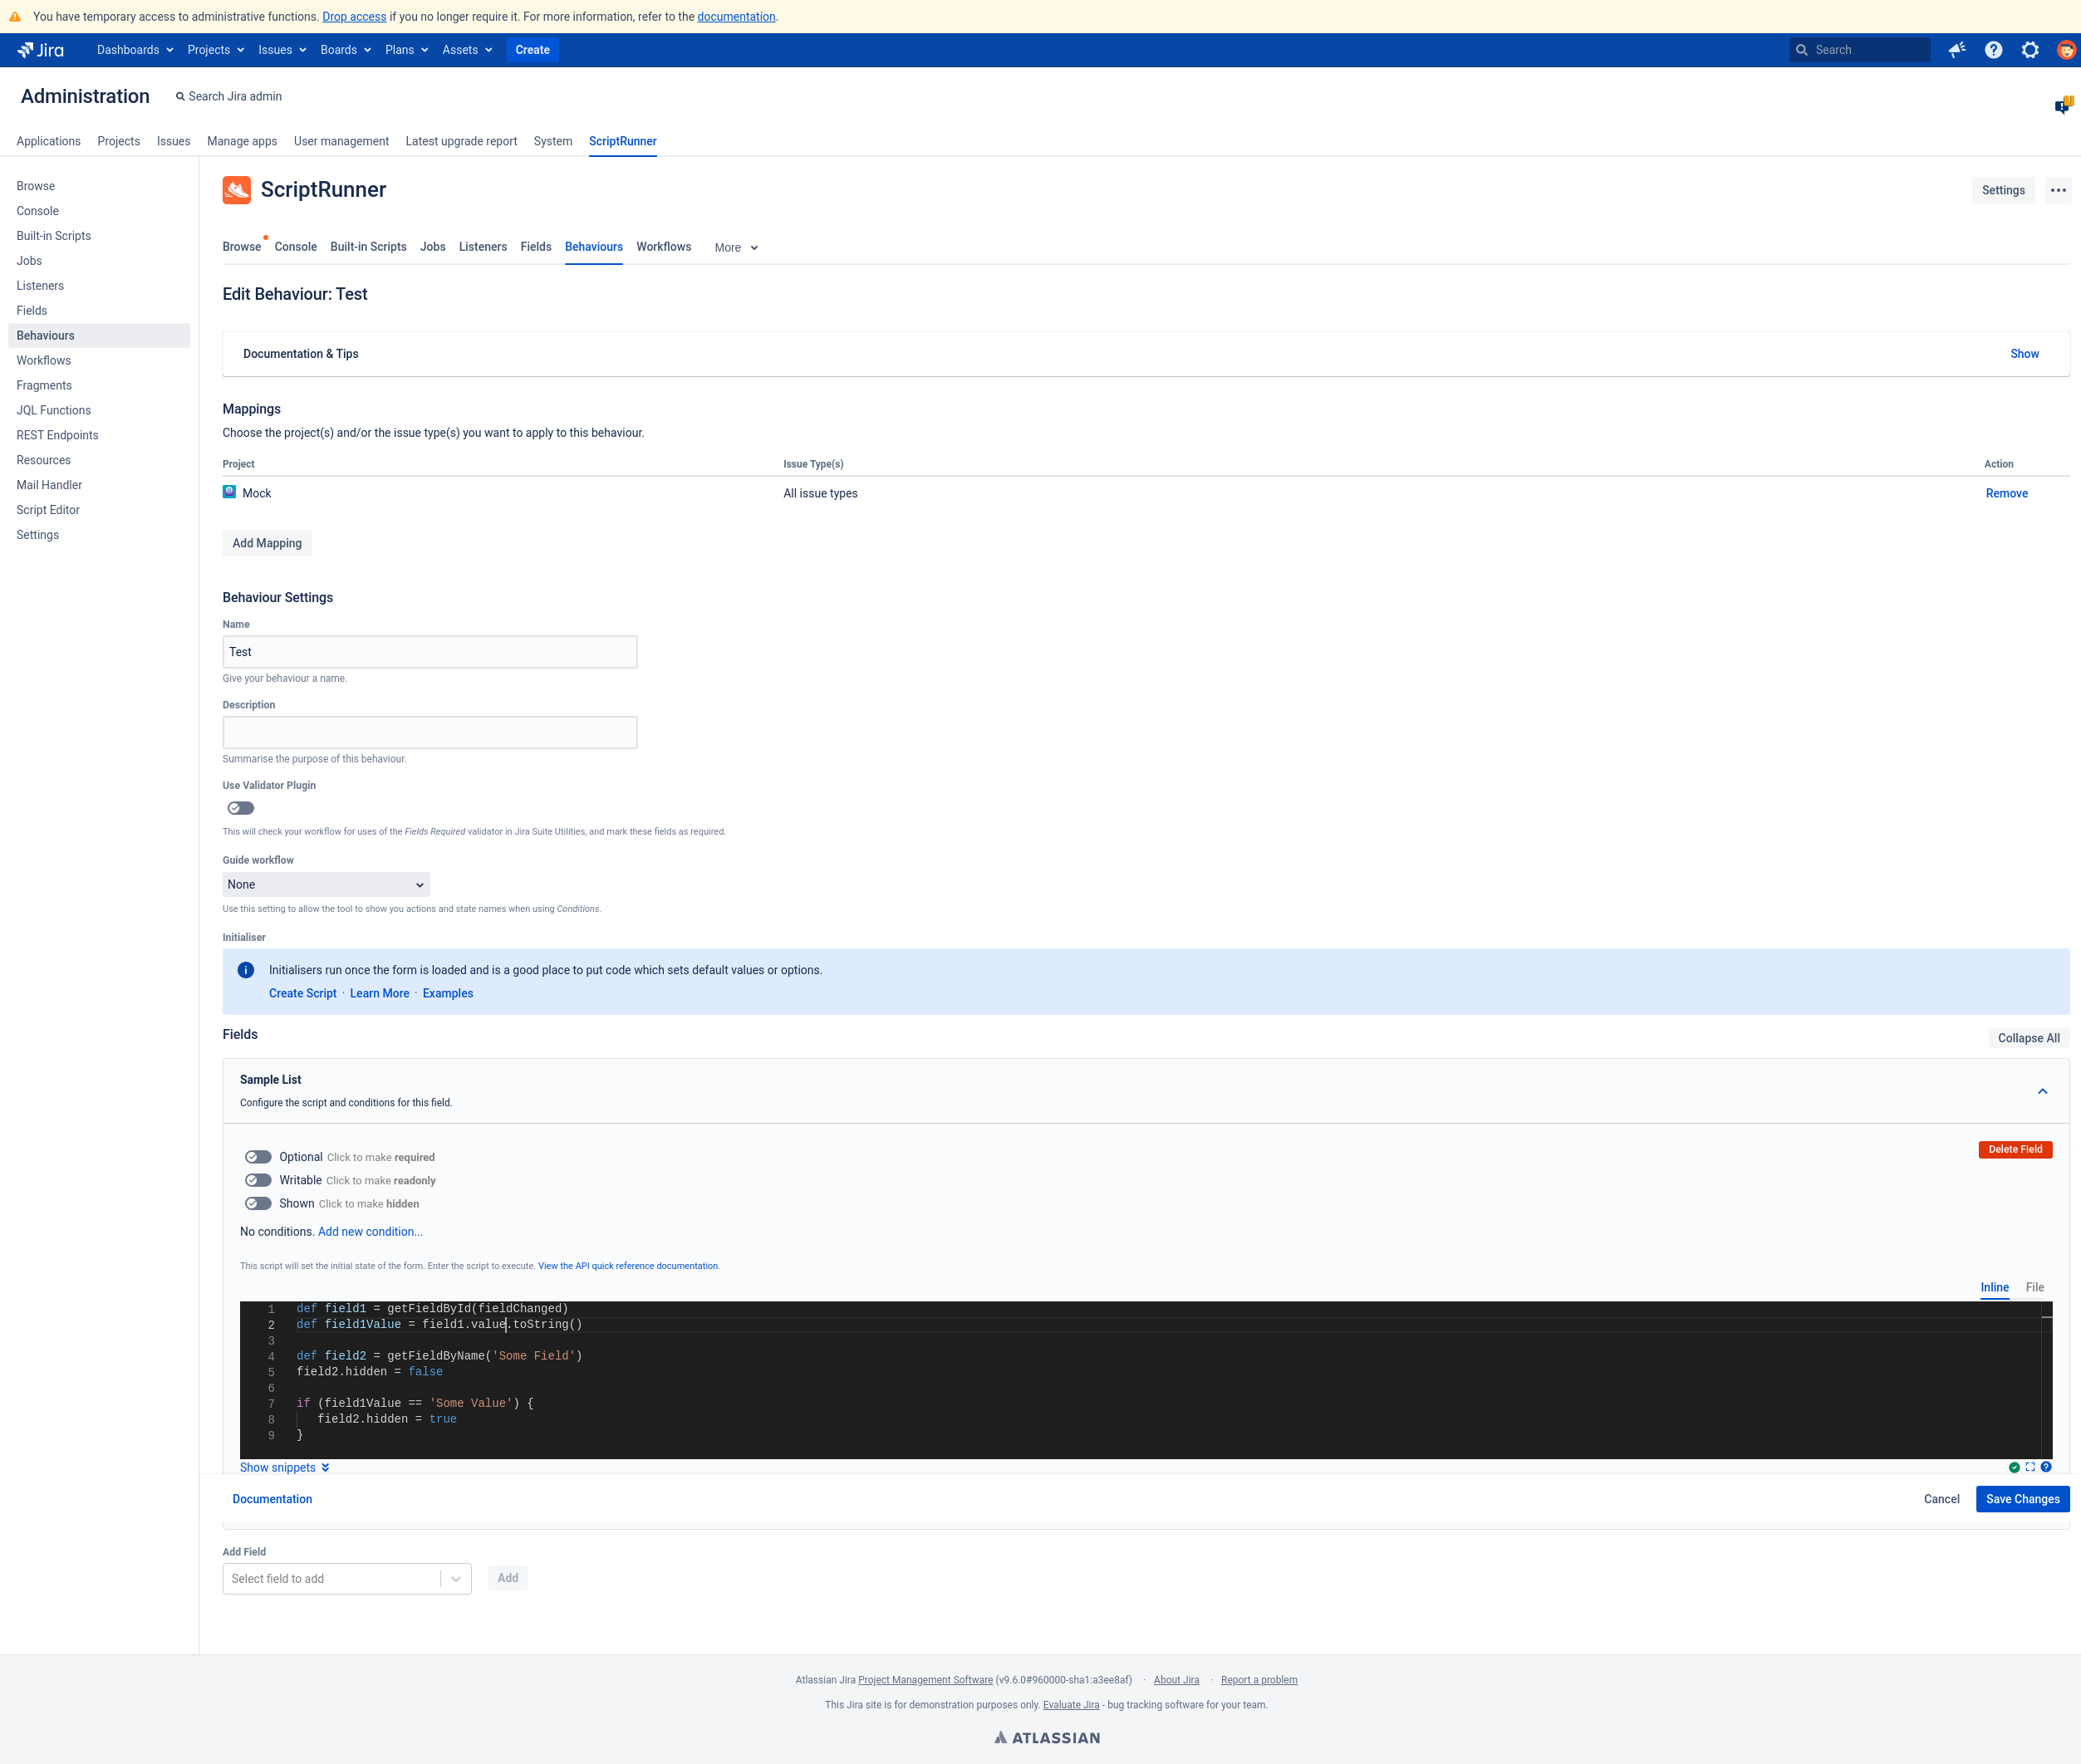Open your user avatar in the top bar

2065,50
